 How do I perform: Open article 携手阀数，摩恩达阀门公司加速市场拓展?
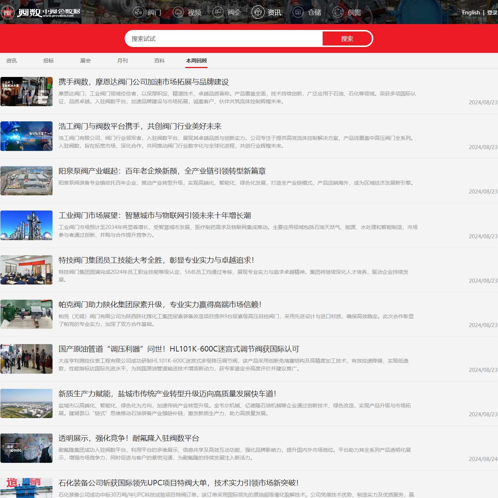144,82
